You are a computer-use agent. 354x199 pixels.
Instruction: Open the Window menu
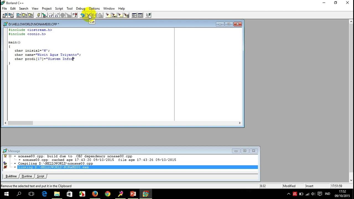pos(109,9)
